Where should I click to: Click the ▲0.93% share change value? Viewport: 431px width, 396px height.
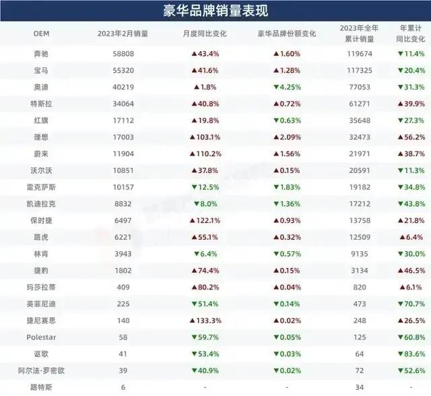(287, 221)
